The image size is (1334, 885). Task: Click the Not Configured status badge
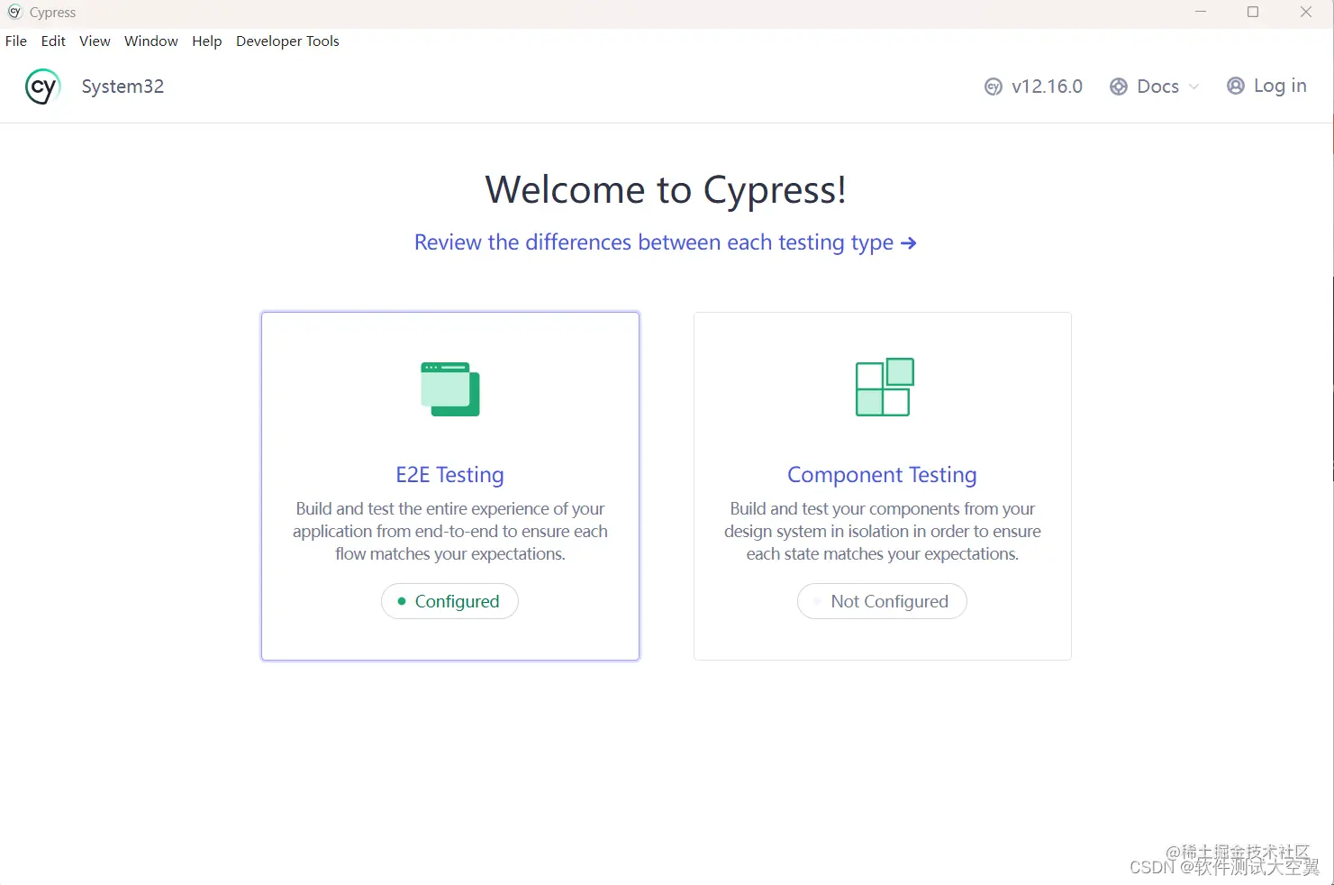click(x=882, y=601)
